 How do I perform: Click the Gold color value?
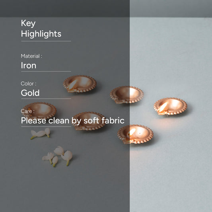click(x=30, y=93)
